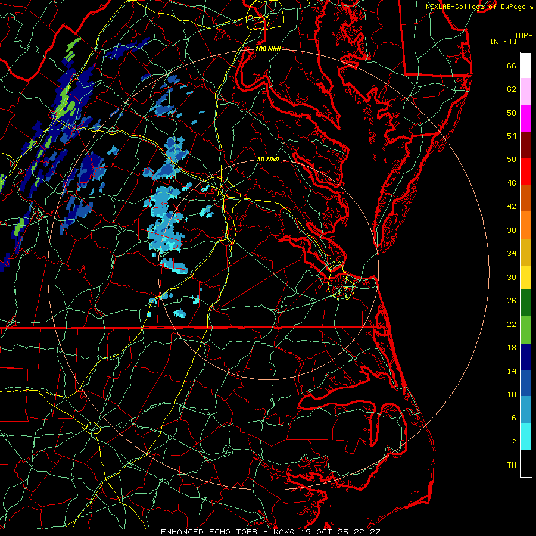Click the black TH threshold swatch

click(526, 463)
